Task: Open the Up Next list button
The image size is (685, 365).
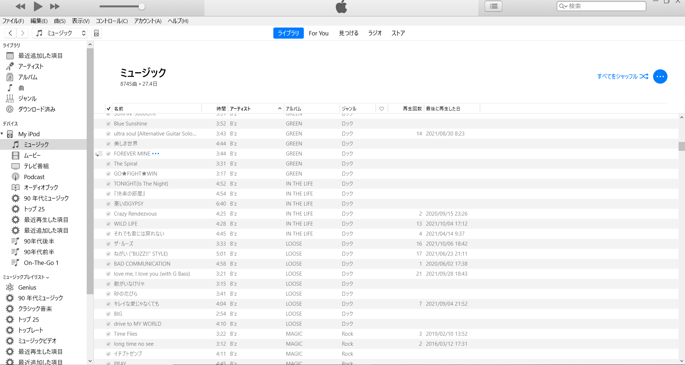Action: 493,6
